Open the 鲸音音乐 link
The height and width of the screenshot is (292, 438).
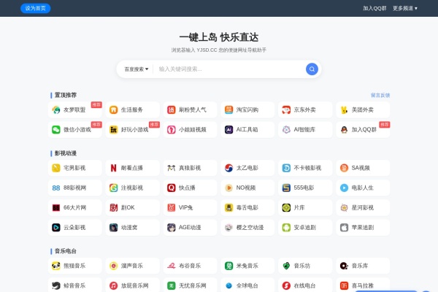click(75, 285)
